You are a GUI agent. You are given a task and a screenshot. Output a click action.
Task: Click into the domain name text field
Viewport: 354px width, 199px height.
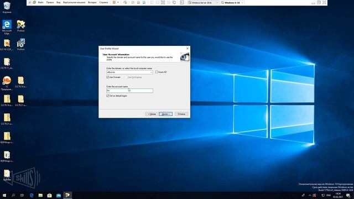[128, 72]
